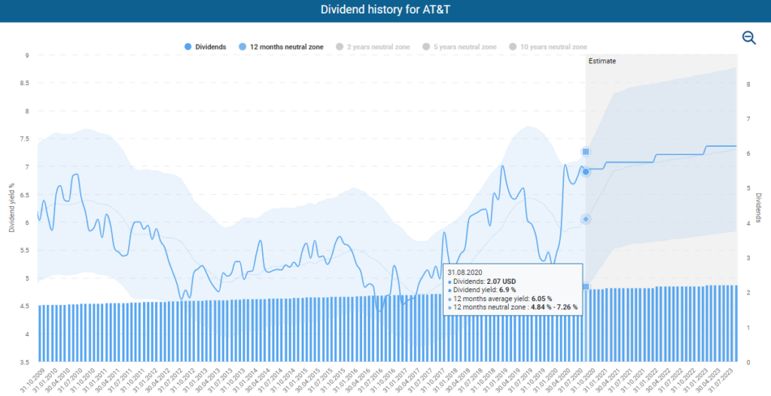Click the '8.5' value on the left axis
Screen dimensions: 771x396
[25, 83]
